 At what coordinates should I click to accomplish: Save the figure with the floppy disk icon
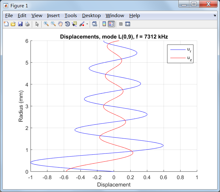[20, 24]
